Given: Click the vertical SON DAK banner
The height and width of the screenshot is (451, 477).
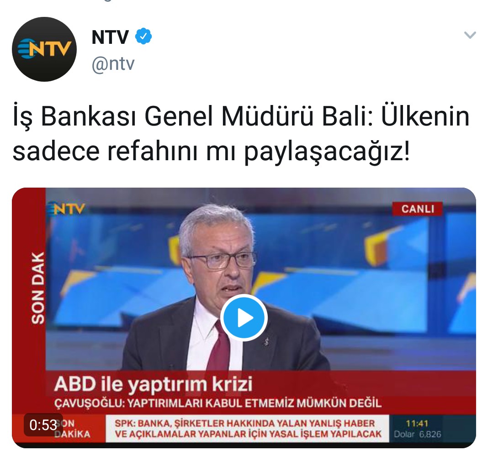Looking at the screenshot, I should [38, 288].
